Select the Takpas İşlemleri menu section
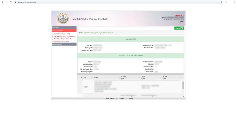Viewport: 237px width, 124px height. point(64,31)
